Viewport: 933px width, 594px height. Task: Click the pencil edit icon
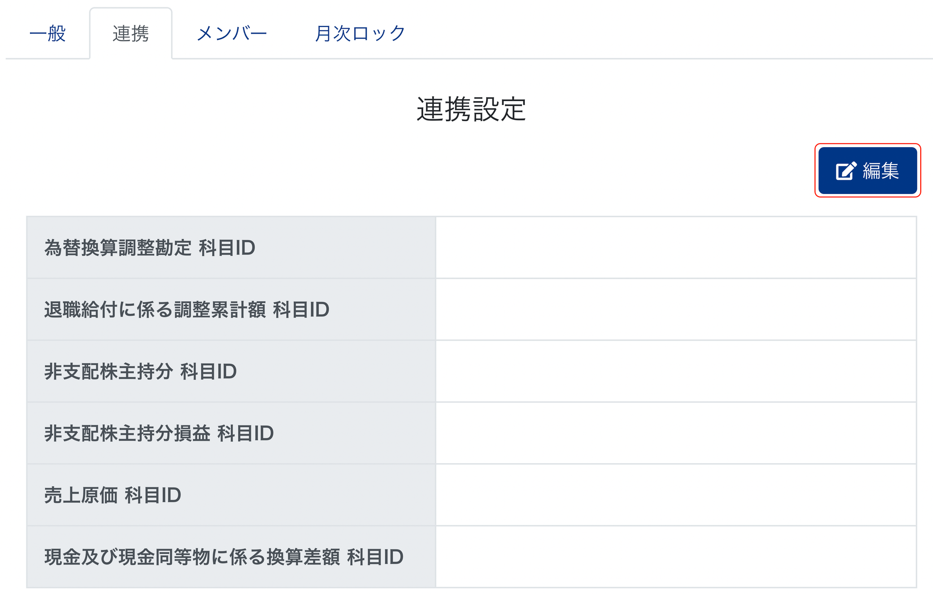click(x=846, y=171)
